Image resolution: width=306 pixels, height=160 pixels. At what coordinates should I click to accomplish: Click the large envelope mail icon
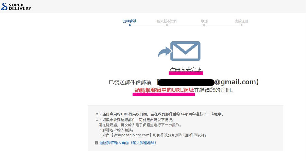[185, 51]
